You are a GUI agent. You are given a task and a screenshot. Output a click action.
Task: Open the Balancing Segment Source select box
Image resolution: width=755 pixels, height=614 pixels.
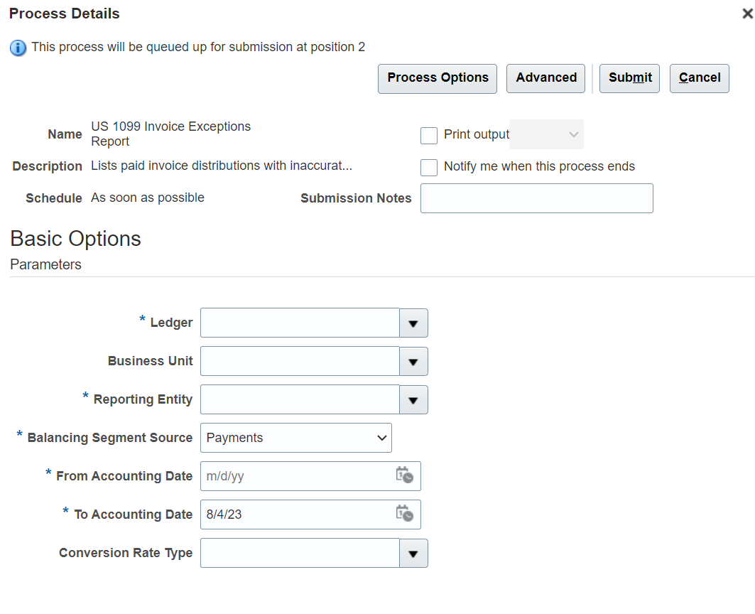295,438
